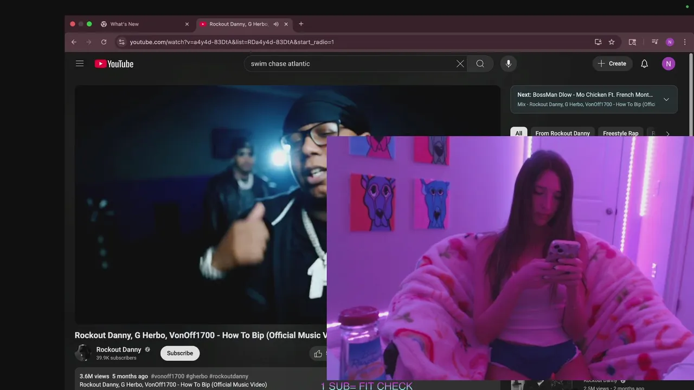Click the #vonoff1700 hashtag
694x390 pixels.
(x=168, y=376)
